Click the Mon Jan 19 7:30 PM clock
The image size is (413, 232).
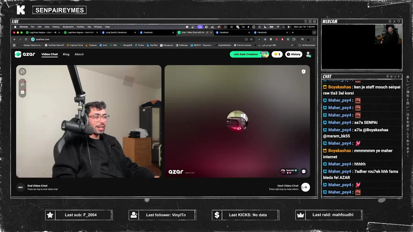(304, 27)
